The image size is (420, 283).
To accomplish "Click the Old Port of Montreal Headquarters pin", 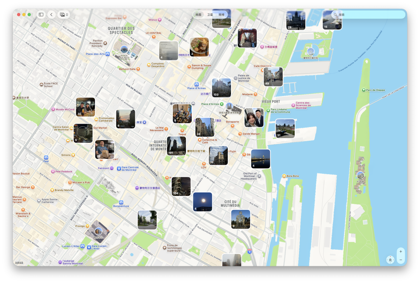I will 259,176.
